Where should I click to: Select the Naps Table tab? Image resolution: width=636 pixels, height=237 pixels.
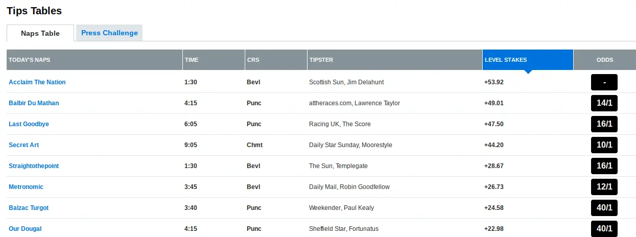pos(40,33)
